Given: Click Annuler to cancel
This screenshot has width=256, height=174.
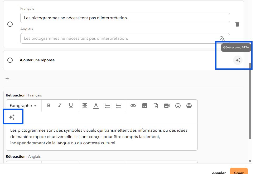Looking at the screenshot, I should tap(219, 172).
